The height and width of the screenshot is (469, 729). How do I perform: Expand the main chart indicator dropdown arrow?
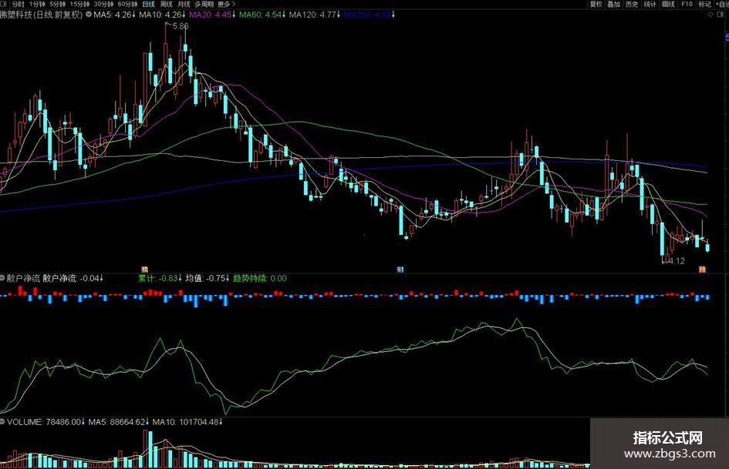pyautogui.click(x=89, y=15)
